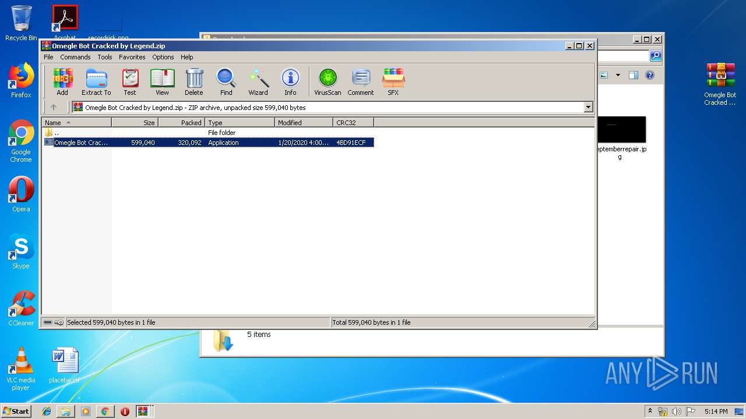This screenshot has height=419, width=746.
Task: Sort files by CRC32 column
Action: (x=353, y=122)
